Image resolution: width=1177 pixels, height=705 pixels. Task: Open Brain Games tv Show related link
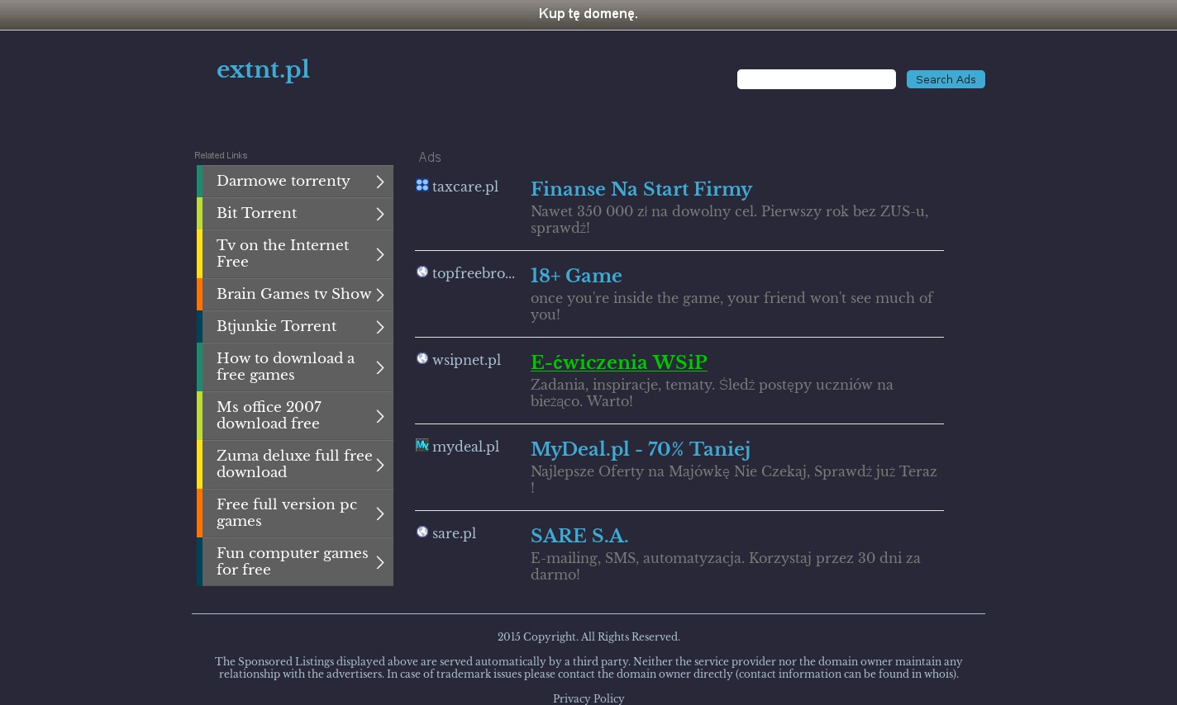[293, 294]
